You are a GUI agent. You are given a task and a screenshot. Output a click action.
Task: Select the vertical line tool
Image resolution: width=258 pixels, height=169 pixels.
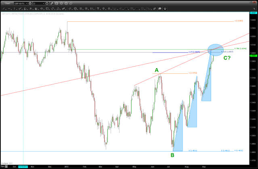14,8
